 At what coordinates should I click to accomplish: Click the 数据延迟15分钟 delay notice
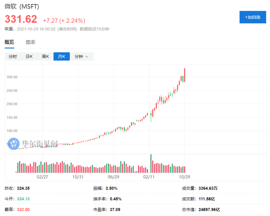94,29
